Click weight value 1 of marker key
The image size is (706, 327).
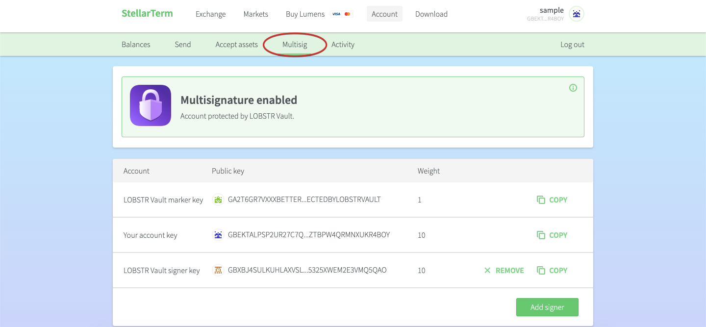point(420,200)
